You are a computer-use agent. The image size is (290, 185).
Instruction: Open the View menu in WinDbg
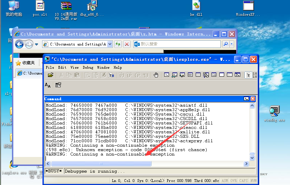coord(74,67)
